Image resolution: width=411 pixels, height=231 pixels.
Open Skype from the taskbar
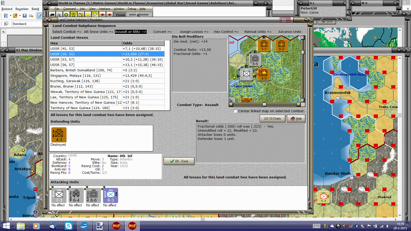click(69, 226)
